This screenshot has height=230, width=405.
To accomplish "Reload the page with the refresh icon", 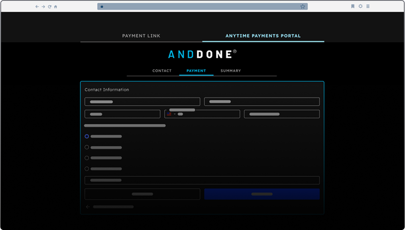I will pyautogui.click(x=49, y=7).
